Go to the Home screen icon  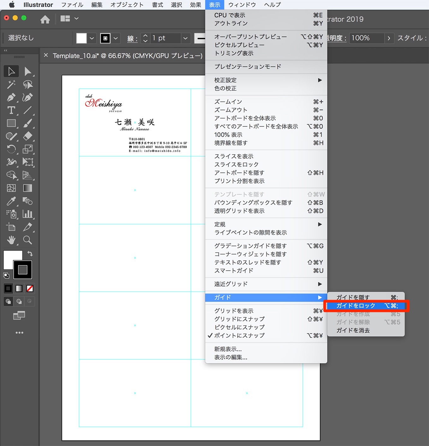tap(45, 19)
